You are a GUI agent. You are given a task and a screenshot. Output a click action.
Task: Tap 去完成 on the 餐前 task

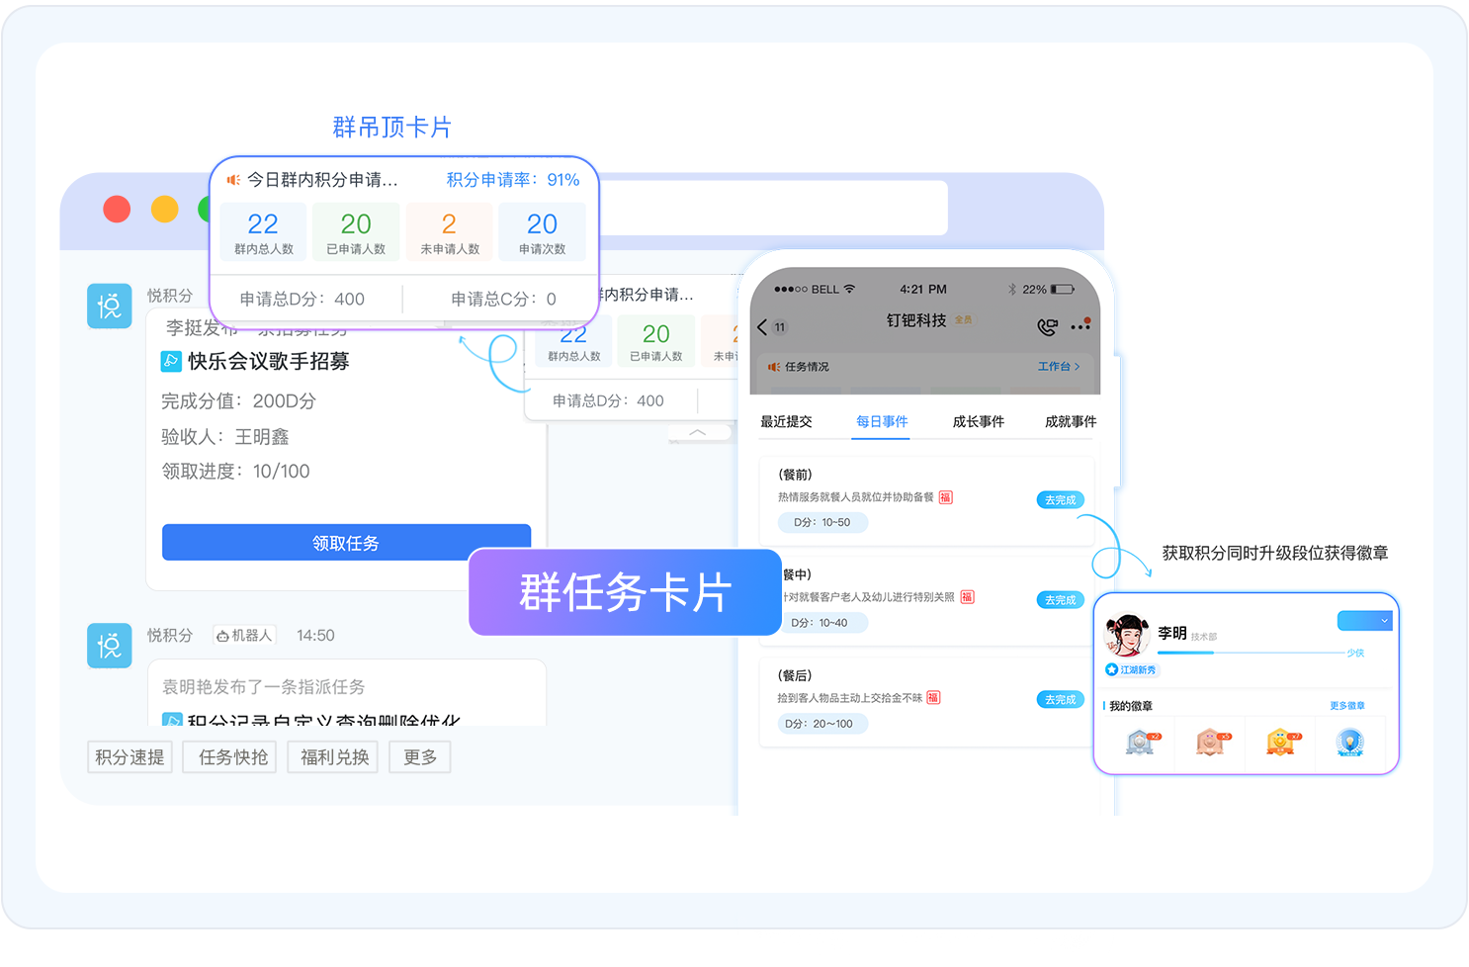coord(1059,499)
